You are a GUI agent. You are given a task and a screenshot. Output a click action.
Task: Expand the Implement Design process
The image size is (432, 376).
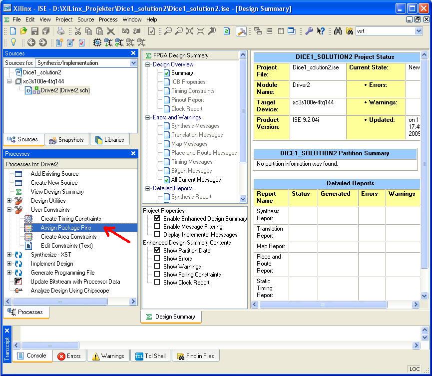9,264
